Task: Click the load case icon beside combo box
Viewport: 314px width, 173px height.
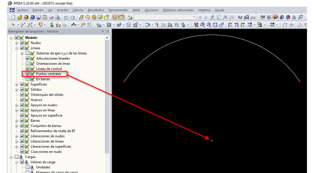Action: point(130,17)
